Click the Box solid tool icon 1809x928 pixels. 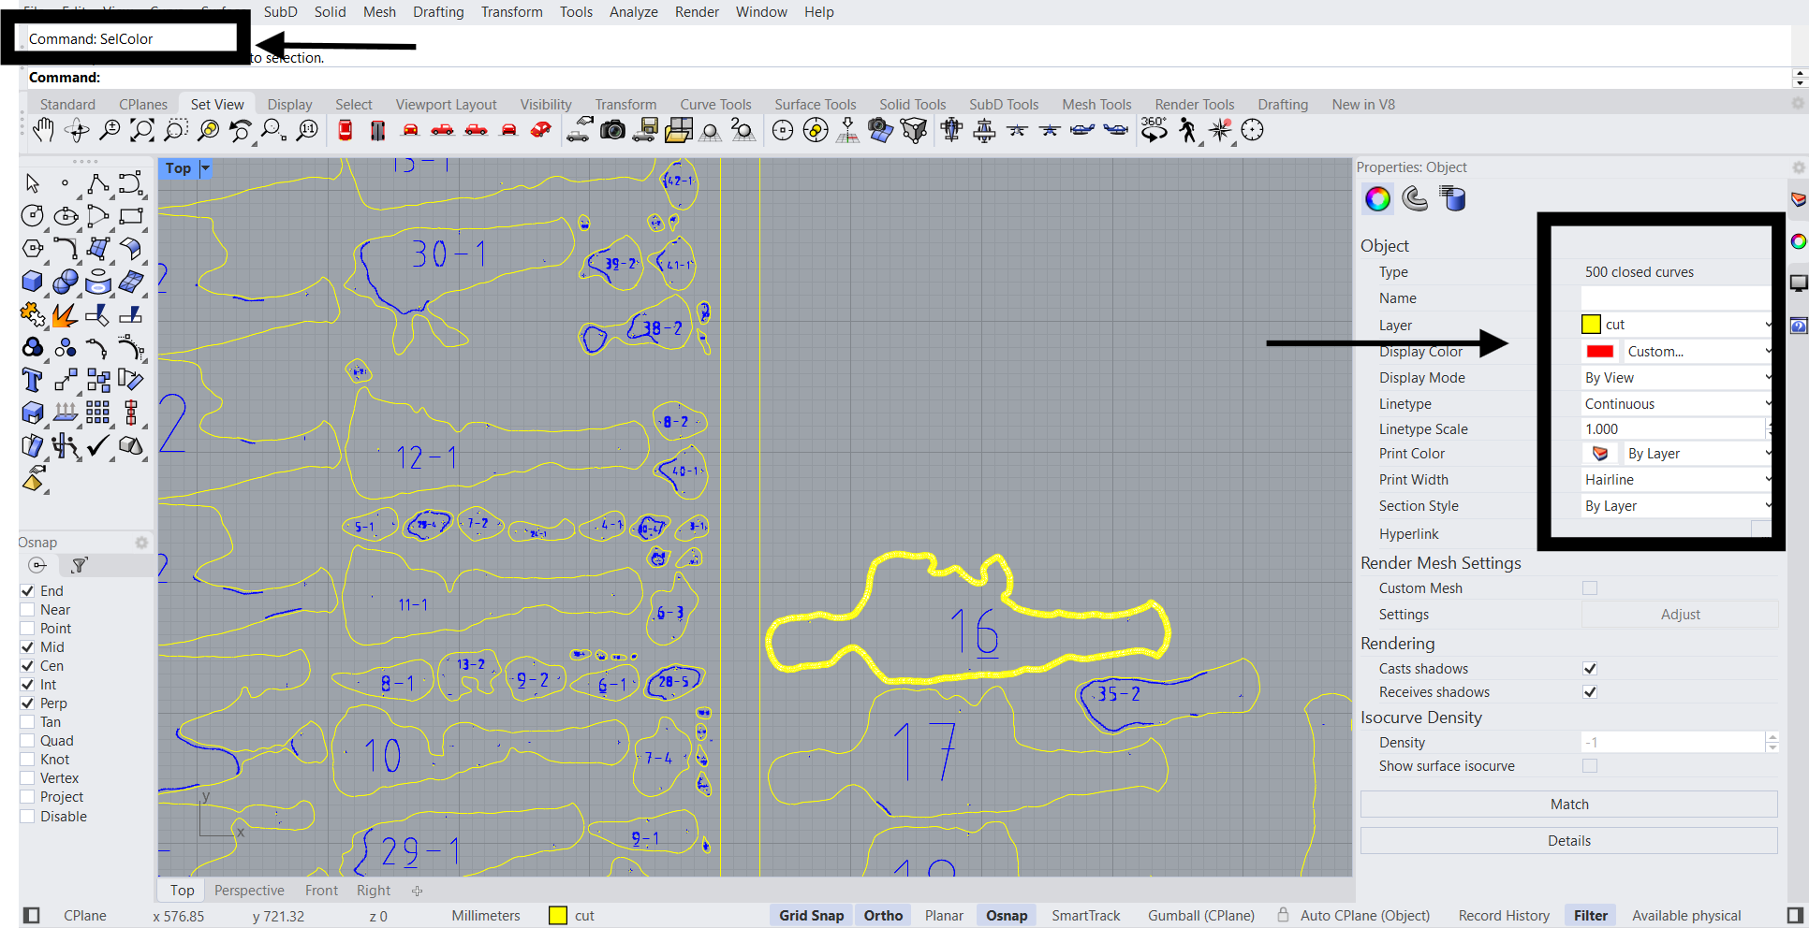(x=33, y=282)
